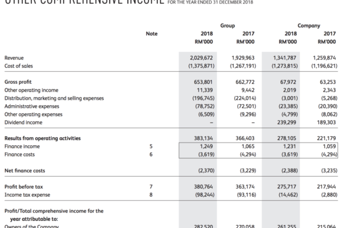Click note reference 6 for Finance costs

tap(151, 154)
